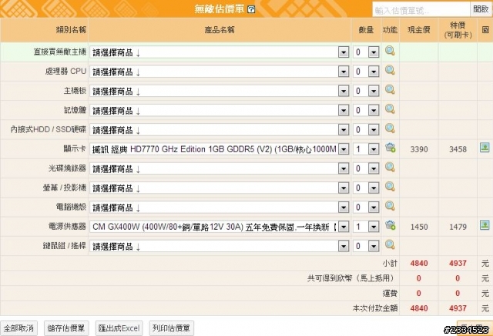Open quantity dropdown for 處理器 CPU
The width and height of the screenshot is (493, 336).
[366, 72]
